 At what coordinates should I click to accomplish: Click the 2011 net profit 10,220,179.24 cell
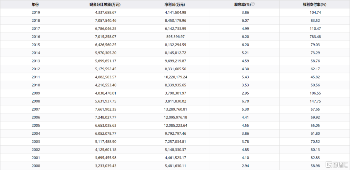[175, 77]
